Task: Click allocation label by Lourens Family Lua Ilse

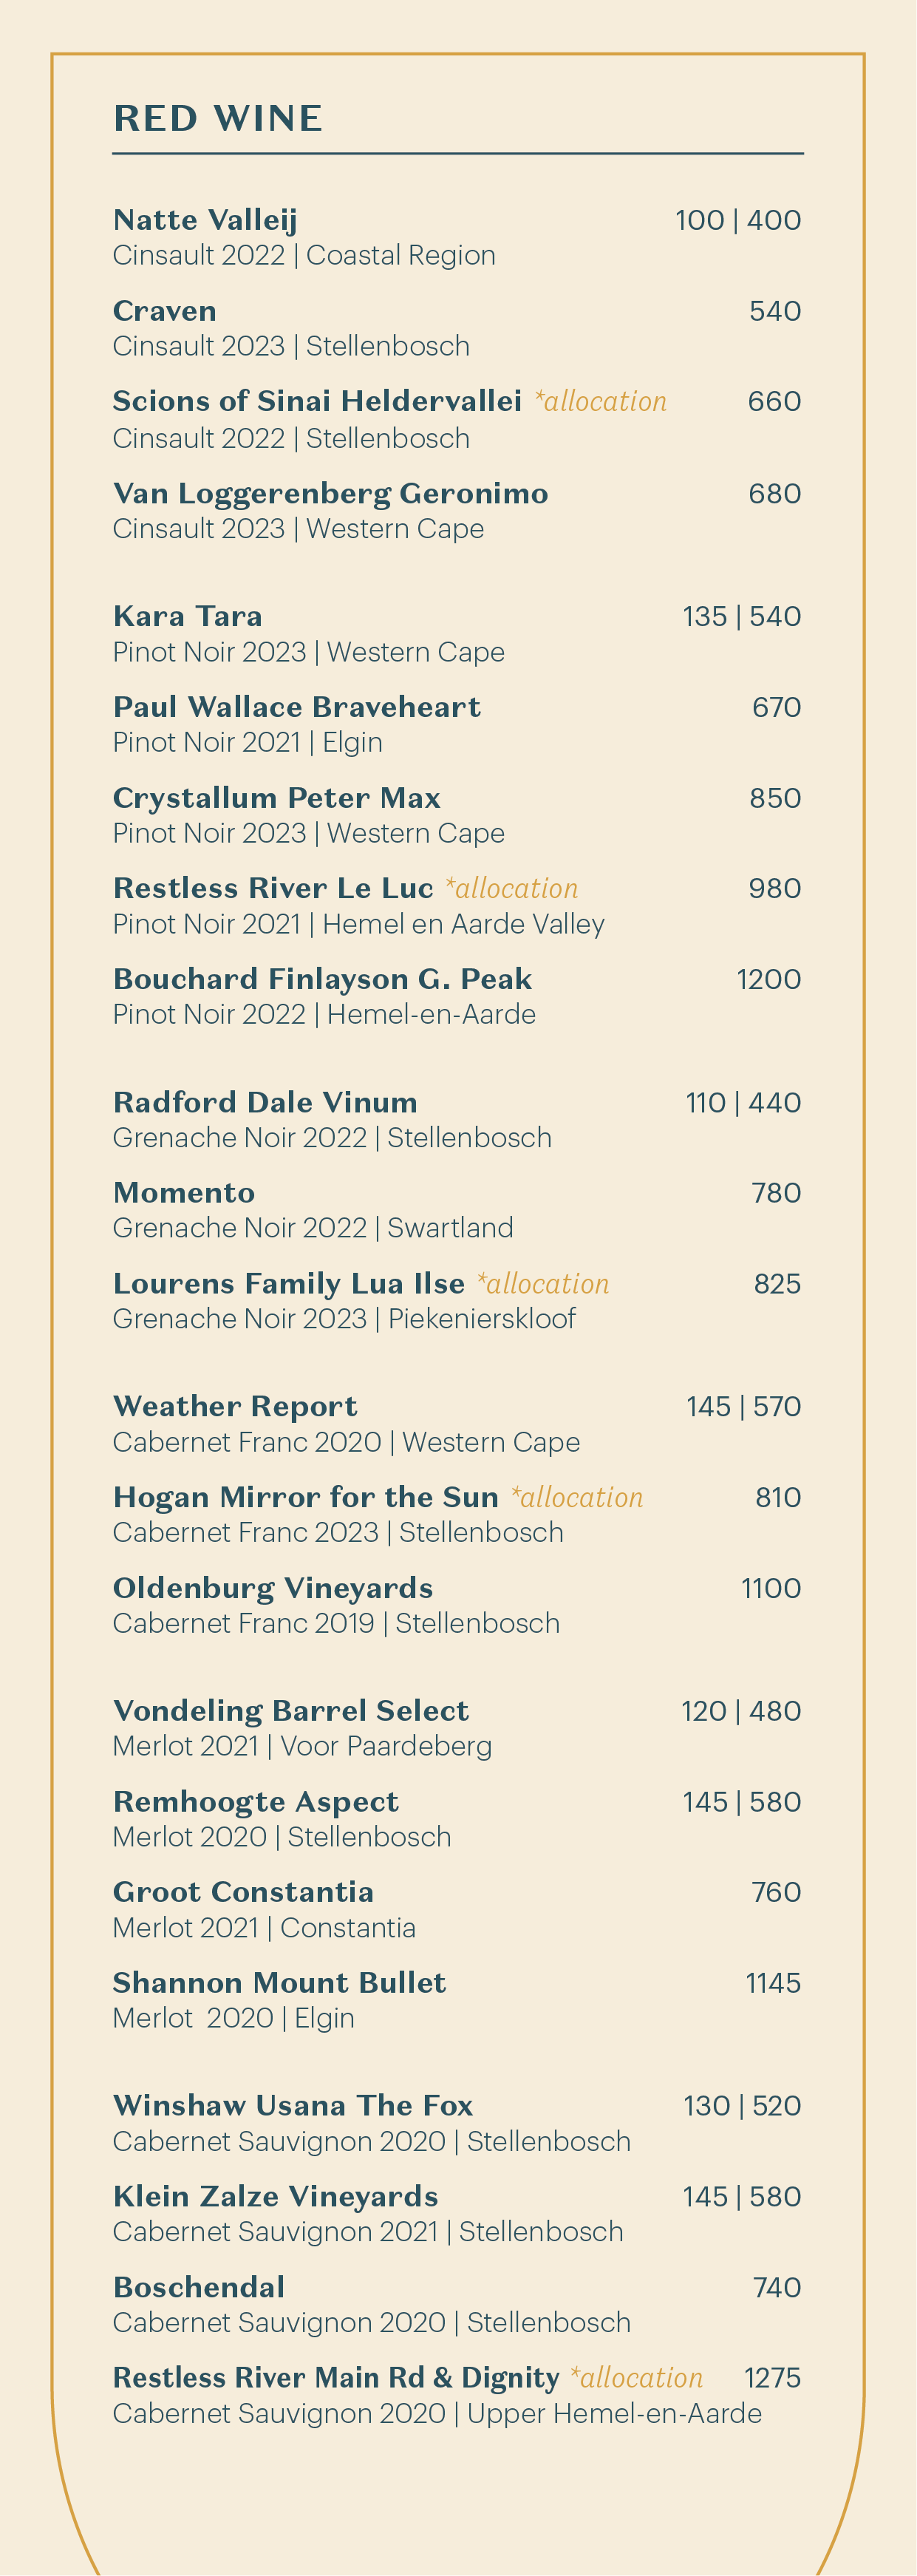Action: click(543, 1284)
